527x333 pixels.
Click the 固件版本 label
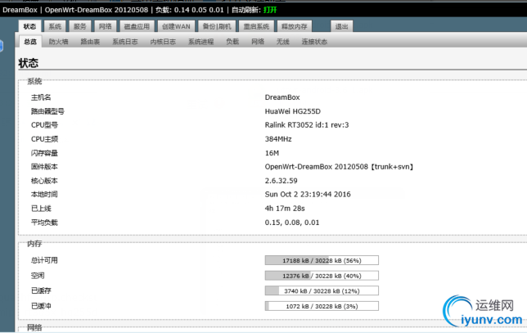(44, 167)
